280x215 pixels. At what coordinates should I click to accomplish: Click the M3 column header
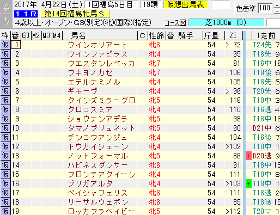tap(47, 35)
